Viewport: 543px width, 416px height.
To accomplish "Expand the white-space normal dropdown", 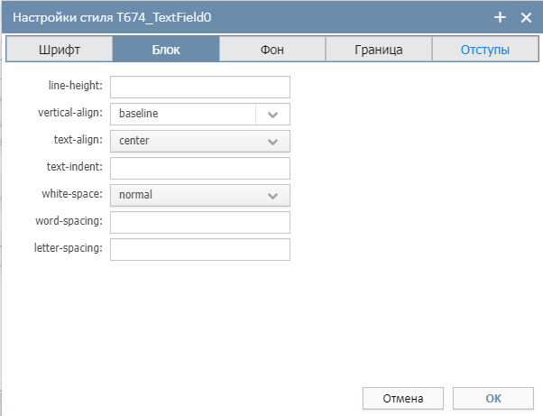I will 200,195.
